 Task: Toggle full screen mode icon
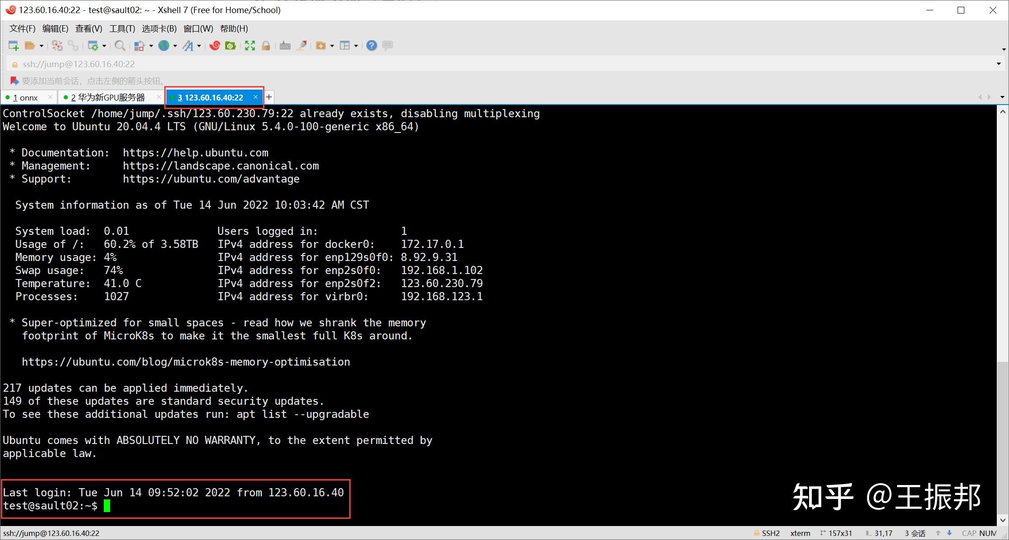pyautogui.click(x=250, y=46)
